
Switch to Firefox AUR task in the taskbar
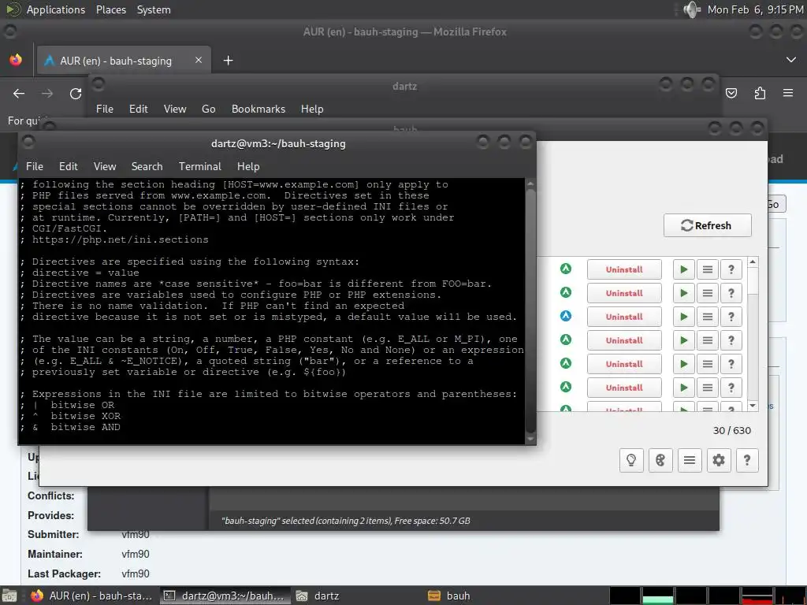[91, 596]
